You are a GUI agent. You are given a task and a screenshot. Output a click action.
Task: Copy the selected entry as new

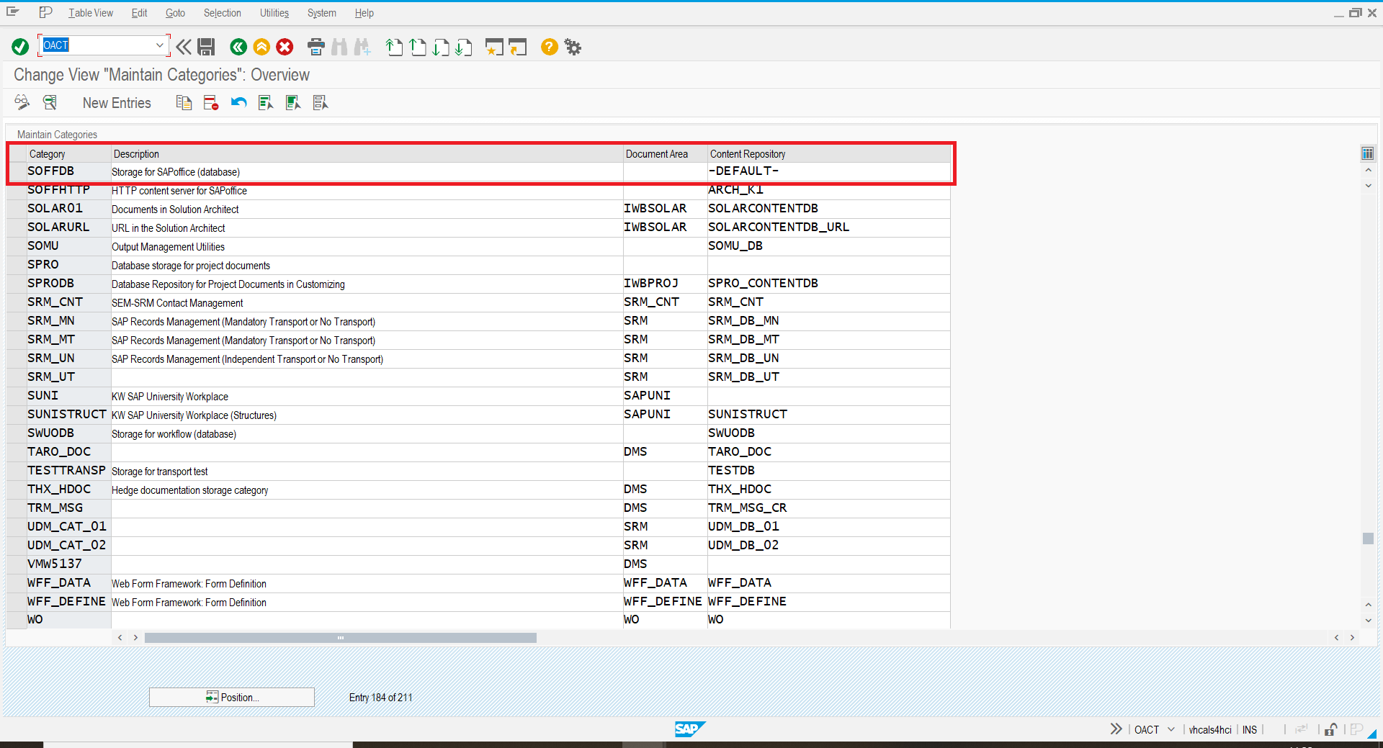(x=184, y=102)
